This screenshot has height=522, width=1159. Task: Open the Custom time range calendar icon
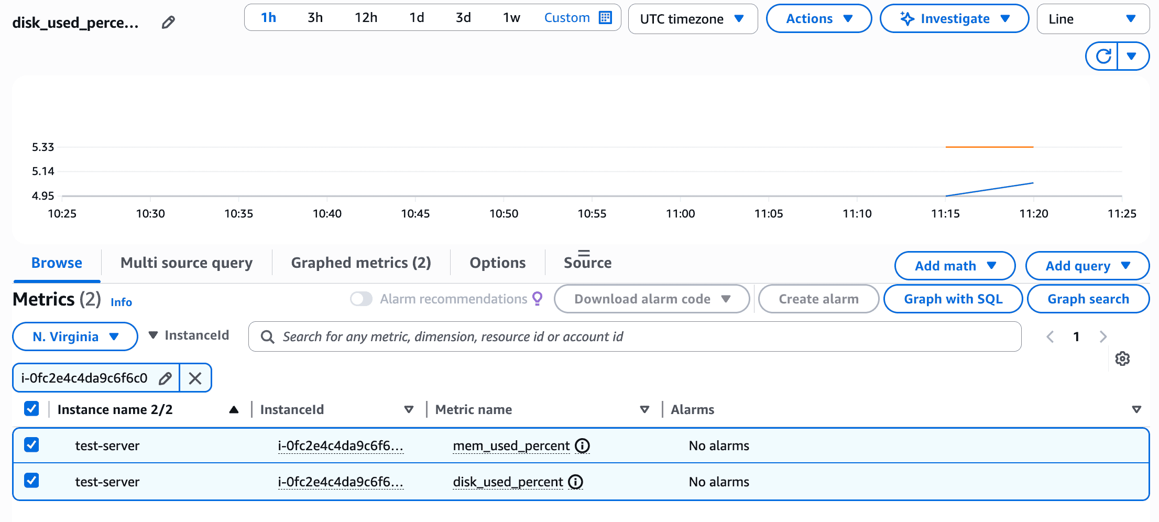pos(605,18)
